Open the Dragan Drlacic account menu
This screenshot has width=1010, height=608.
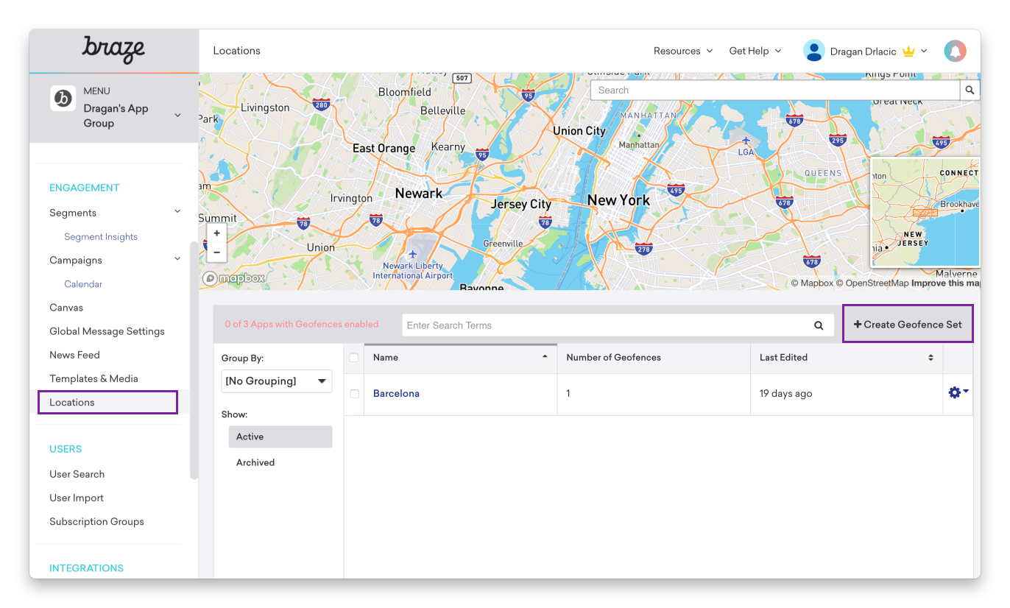point(879,52)
